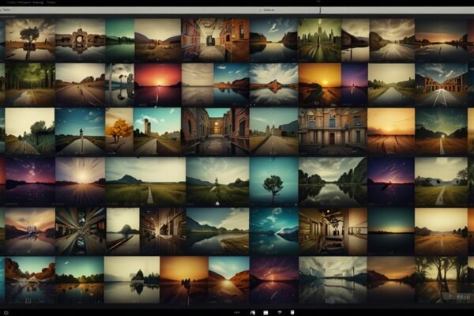The height and width of the screenshot is (316, 474).
Task: Open the brick courtyard archway photo
Action: point(216,130)
